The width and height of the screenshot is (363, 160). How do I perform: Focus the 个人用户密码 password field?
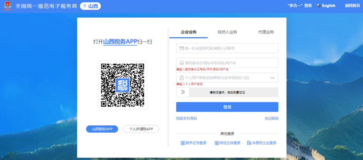[227, 77]
